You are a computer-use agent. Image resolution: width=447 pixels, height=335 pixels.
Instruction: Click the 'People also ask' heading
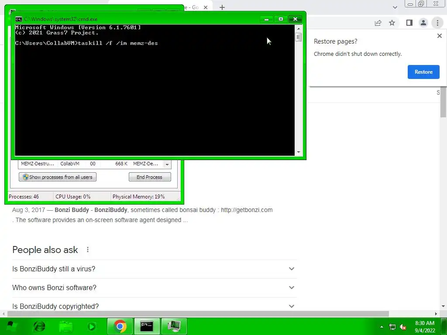(45, 250)
